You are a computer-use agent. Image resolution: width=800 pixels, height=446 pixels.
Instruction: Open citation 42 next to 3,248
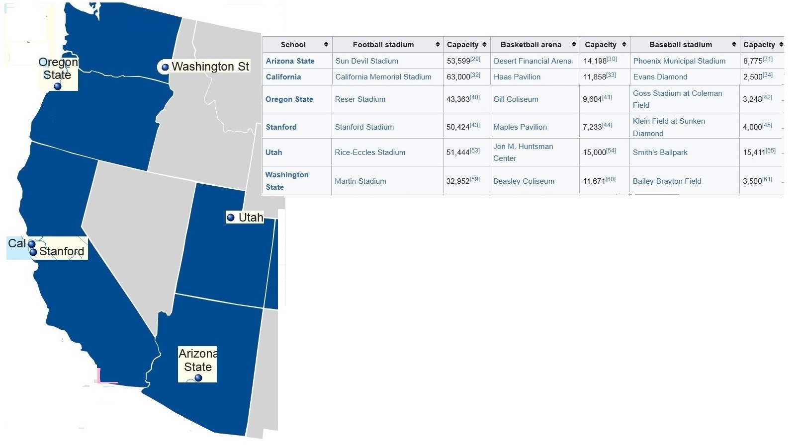(x=767, y=97)
